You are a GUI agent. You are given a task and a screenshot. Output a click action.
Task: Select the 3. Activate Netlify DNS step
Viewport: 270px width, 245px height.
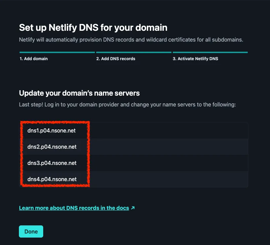coord(195,59)
